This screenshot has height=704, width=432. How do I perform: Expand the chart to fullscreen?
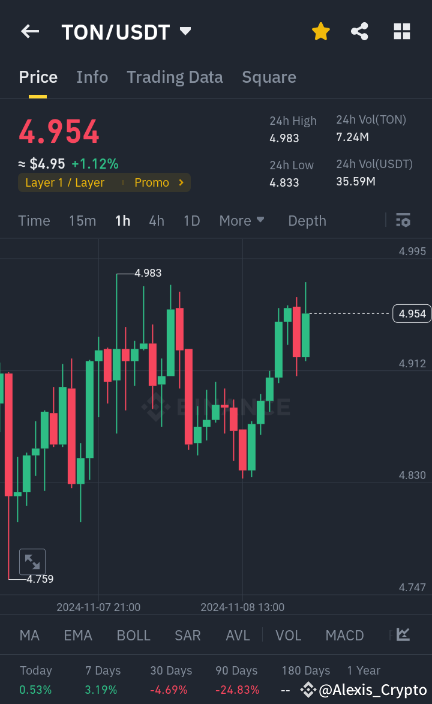click(32, 561)
